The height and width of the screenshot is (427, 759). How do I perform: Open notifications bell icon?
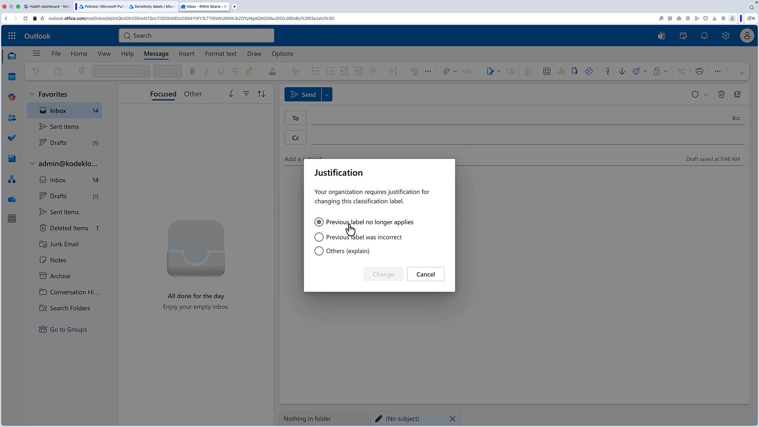tap(704, 36)
